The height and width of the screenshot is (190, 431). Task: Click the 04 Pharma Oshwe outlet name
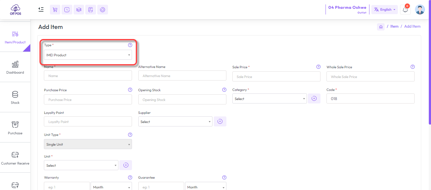tap(347, 8)
